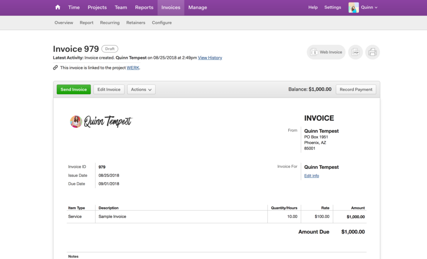Open the View History link
The height and width of the screenshot is (259, 427).
click(x=210, y=58)
